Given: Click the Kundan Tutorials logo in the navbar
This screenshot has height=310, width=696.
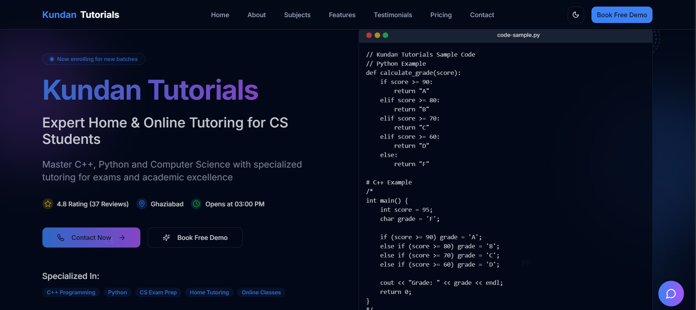Looking at the screenshot, I should [81, 15].
